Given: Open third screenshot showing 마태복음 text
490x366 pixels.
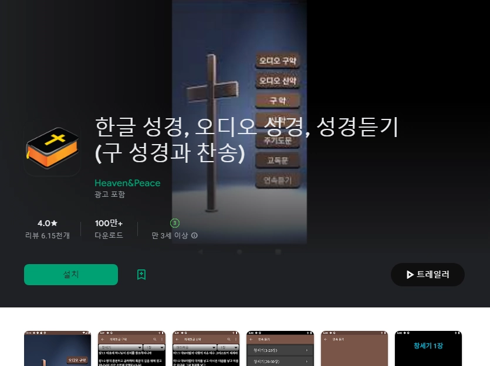Looking at the screenshot, I should coord(206,348).
